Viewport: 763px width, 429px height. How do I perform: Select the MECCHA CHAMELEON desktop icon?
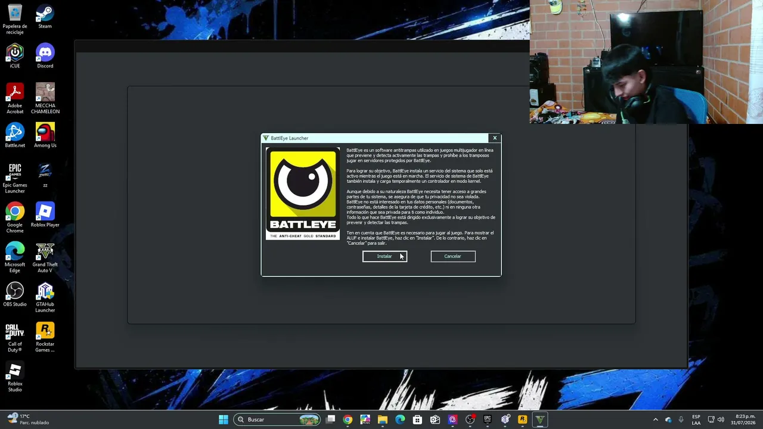[45, 99]
